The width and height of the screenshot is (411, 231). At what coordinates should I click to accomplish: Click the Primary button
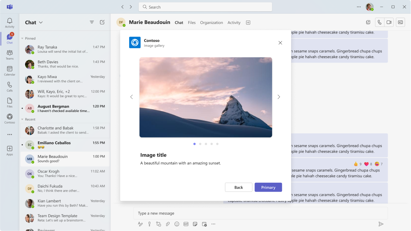tap(268, 187)
